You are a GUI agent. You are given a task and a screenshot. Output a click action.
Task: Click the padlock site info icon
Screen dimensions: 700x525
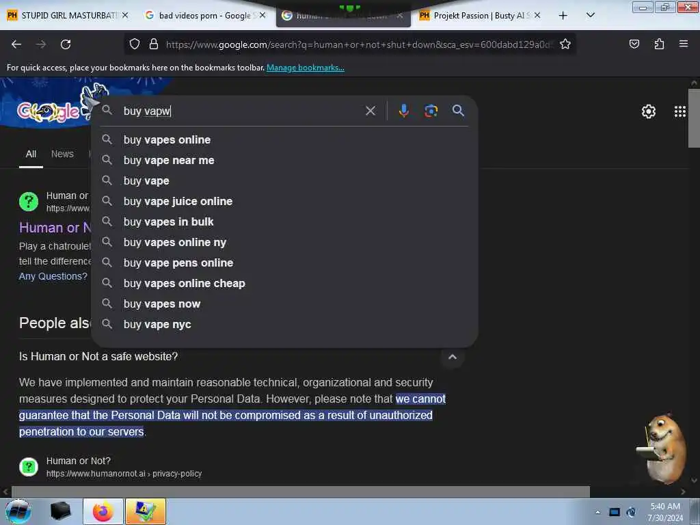[154, 44]
